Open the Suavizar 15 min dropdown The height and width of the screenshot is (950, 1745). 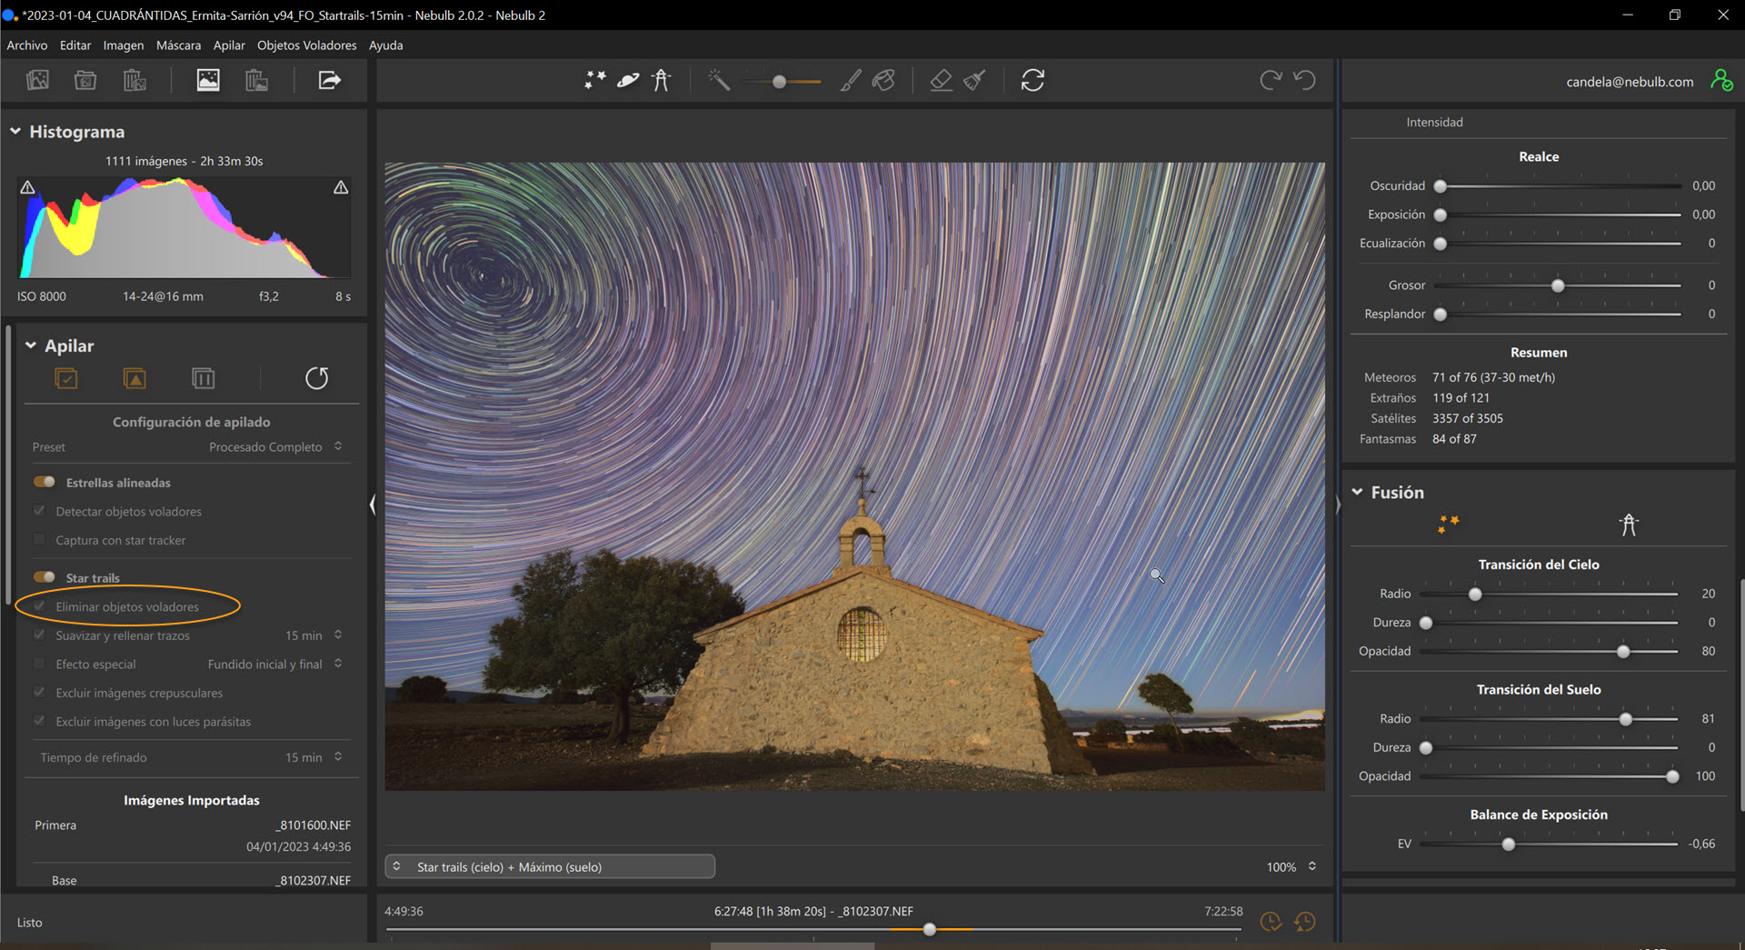point(314,635)
